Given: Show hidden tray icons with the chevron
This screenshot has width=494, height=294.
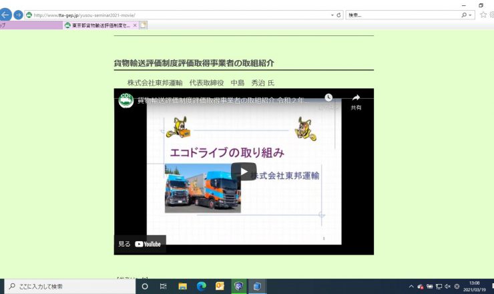Looking at the screenshot, I should 411,287.
